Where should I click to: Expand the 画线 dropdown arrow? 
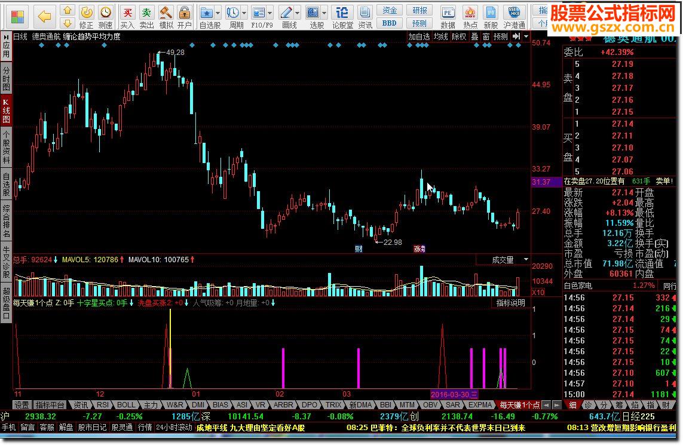pos(298,13)
